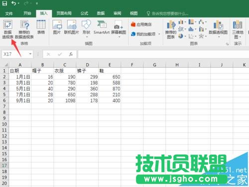The width and height of the screenshot is (249, 187).
Task: Click the Select All corner triangle
Action: point(6,65)
